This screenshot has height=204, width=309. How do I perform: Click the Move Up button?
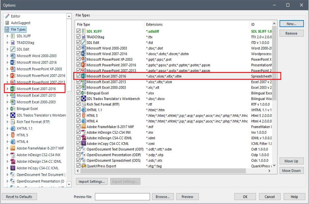[x=292, y=161]
